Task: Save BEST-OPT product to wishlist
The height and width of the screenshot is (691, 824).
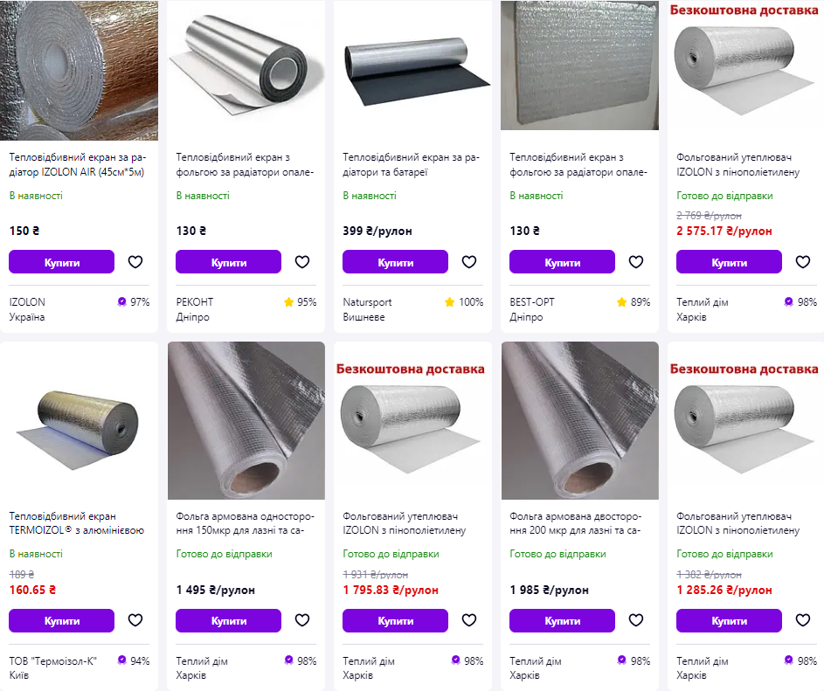Action: (x=636, y=262)
